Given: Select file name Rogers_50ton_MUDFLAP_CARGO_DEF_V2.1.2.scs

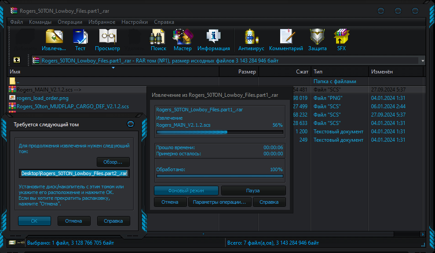Looking at the screenshot, I should click(x=73, y=106).
